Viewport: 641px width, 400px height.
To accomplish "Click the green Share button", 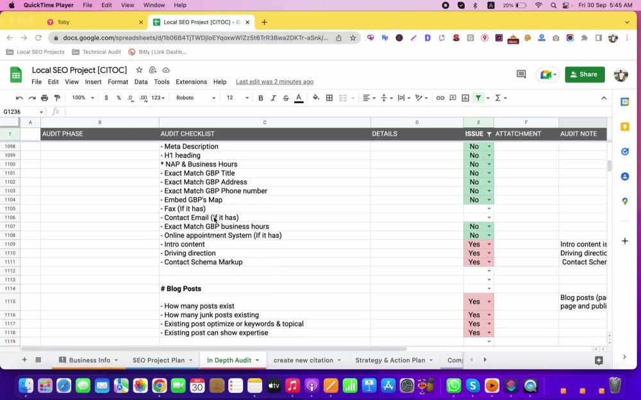I will click(x=585, y=74).
